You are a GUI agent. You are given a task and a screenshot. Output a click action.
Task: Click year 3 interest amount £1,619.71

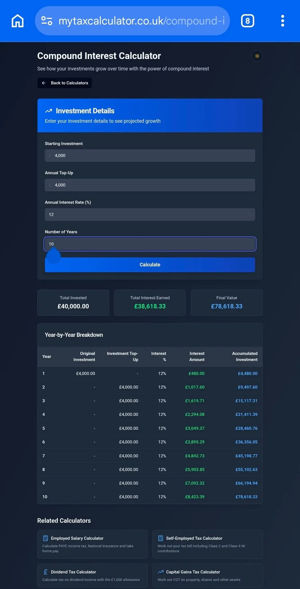(195, 401)
